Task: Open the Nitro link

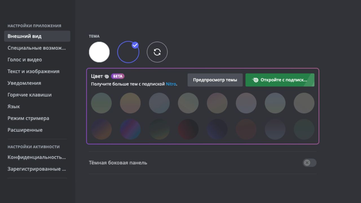Action: 171,84
